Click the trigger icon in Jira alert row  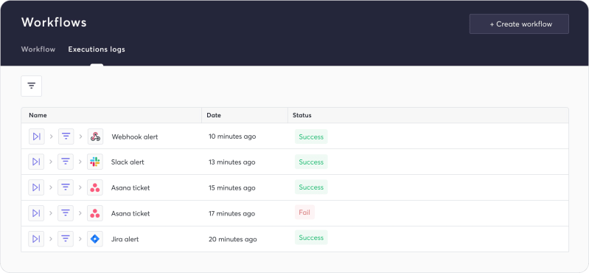[36, 239]
